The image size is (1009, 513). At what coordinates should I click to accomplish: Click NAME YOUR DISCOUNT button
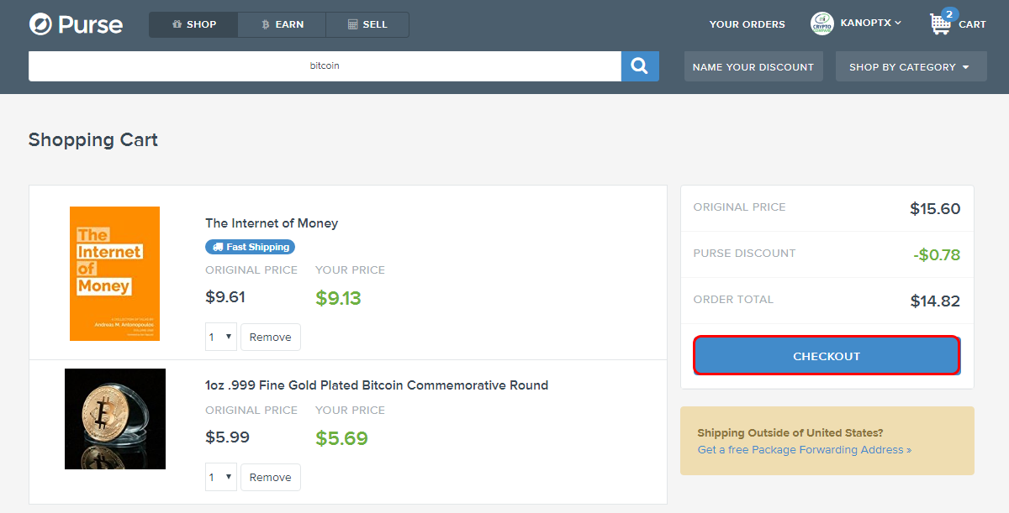pyautogui.click(x=753, y=66)
